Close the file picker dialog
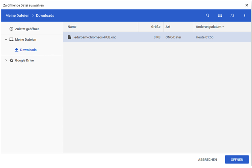Screen dimensions: 252x168 (x=247, y=5)
